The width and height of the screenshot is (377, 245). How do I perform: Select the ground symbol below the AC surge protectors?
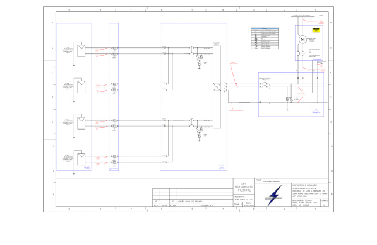coord(287,110)
